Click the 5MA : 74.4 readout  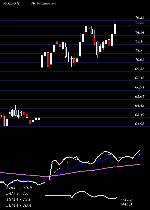(17, 193)
